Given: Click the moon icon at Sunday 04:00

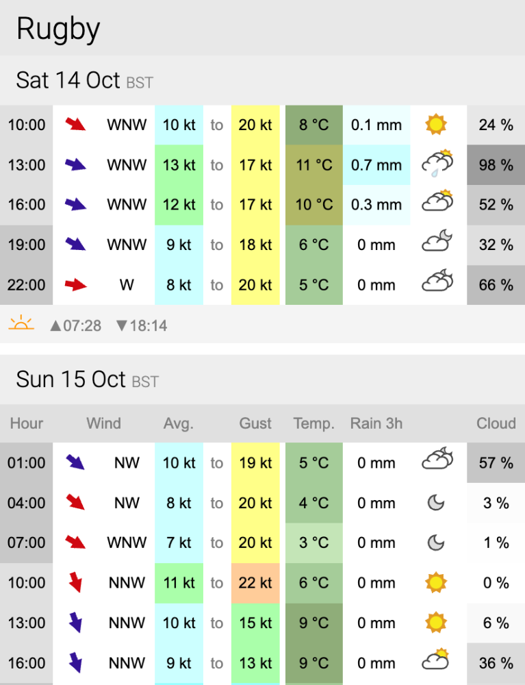Looking at the screenshot, I should click(x=436, y=503).
